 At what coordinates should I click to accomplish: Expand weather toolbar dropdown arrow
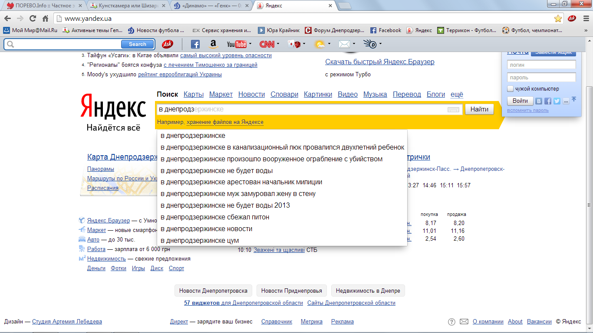(x=329, y=44)
